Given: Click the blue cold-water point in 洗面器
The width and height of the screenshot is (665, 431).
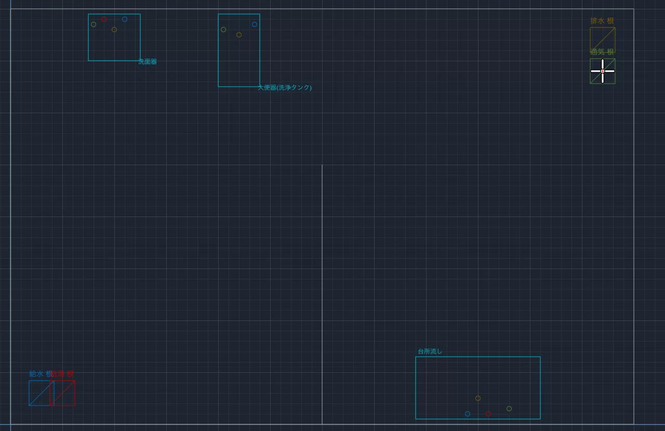Looking at the screenshot, I should click(125, 19).
